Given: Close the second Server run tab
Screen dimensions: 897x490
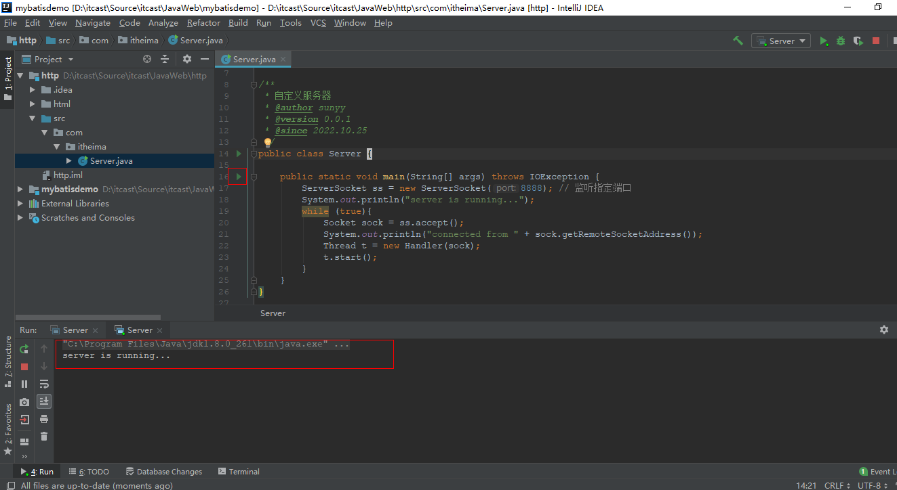Looking at the screenshot, I should pyautogui.click(x=160, y=330).
